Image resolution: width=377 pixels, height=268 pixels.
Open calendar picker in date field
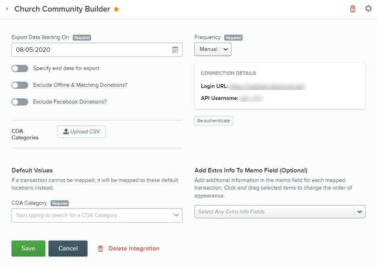click(175, 50)
